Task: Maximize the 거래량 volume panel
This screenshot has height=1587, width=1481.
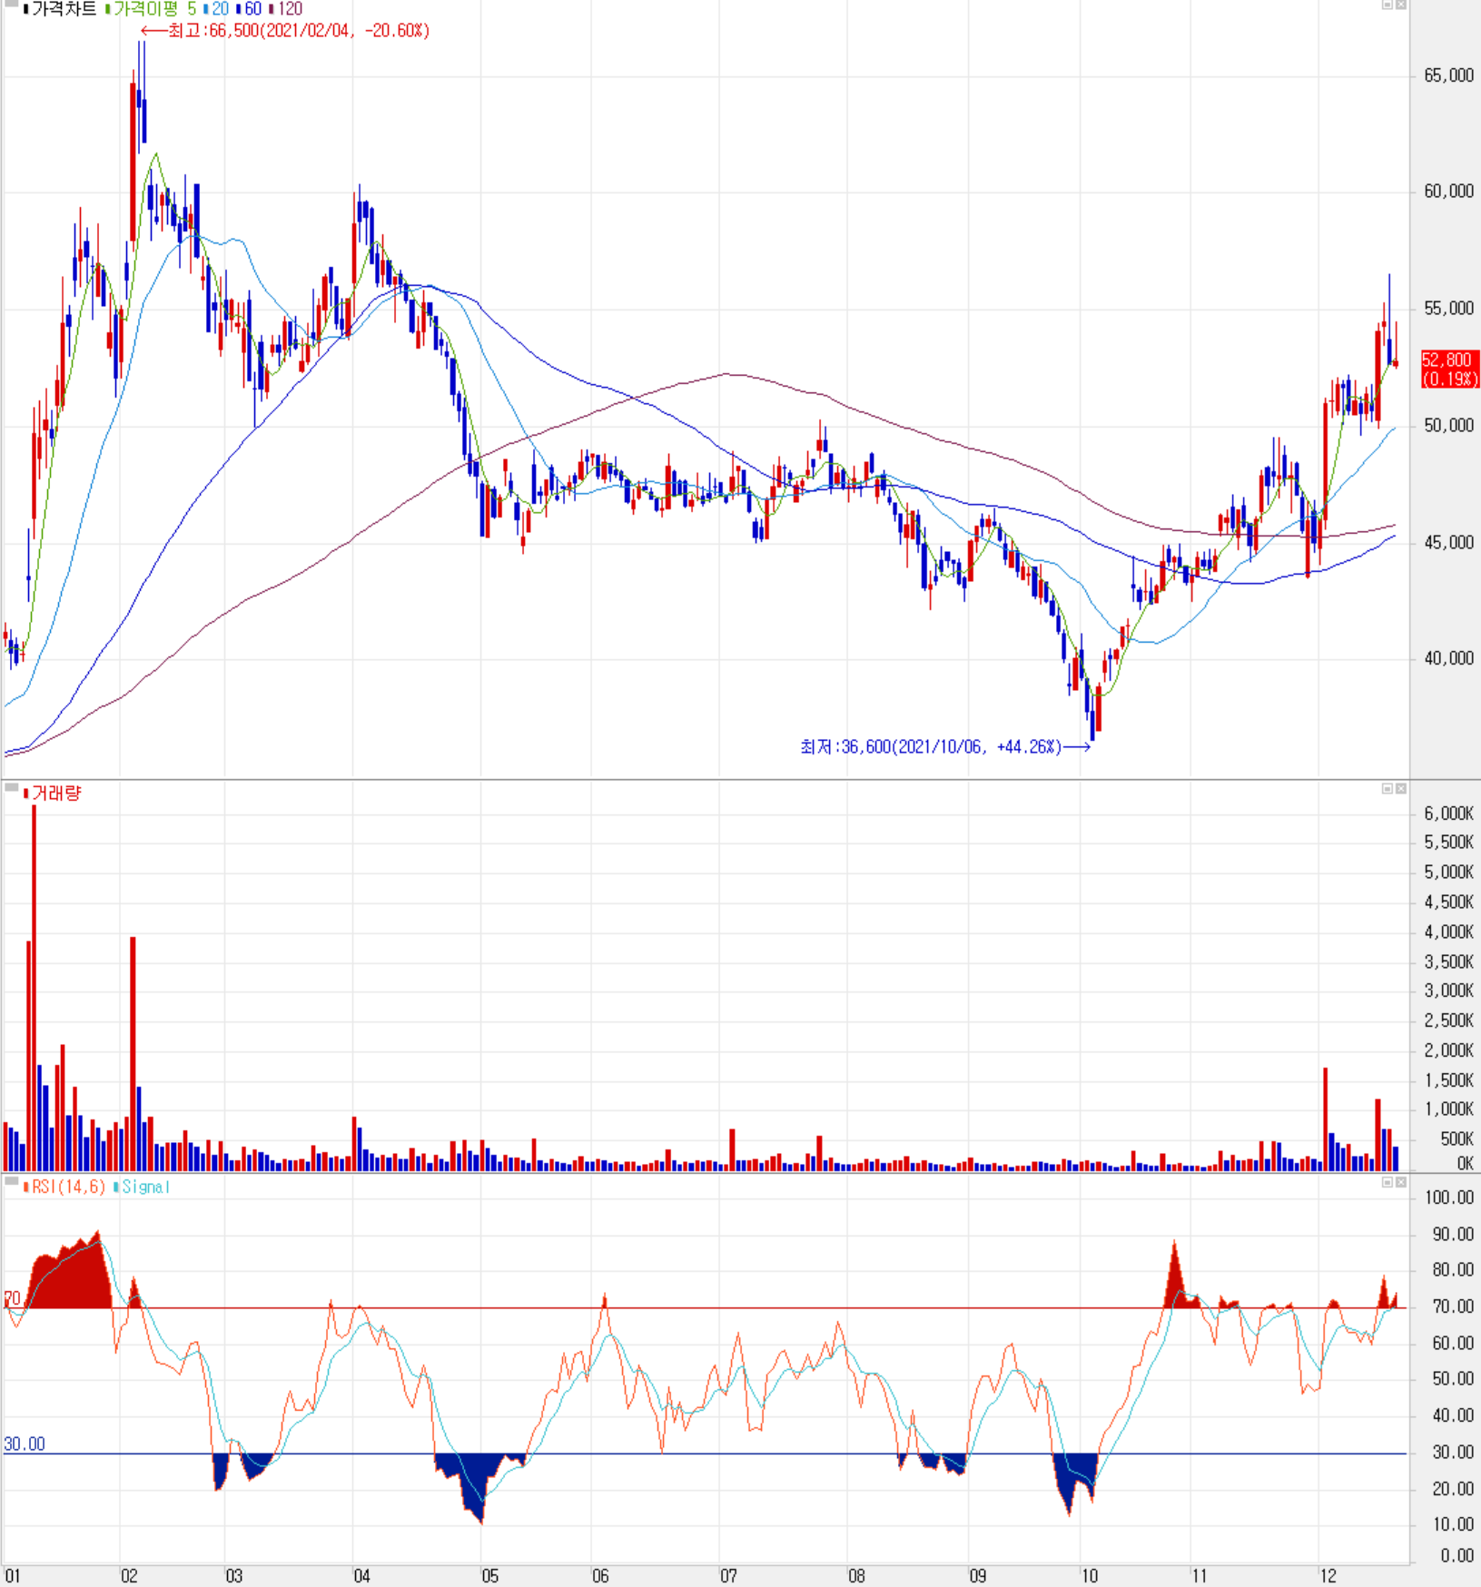Action: [1387, 788]
